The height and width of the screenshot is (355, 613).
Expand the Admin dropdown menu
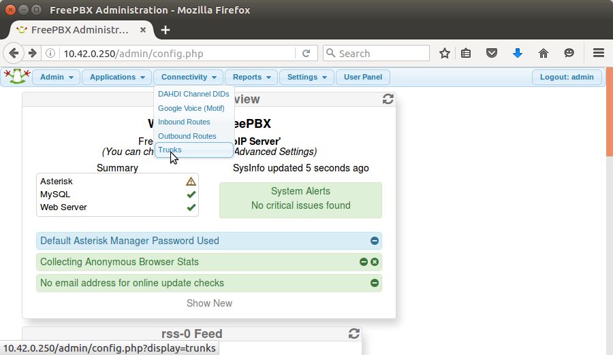coord(57,77)
